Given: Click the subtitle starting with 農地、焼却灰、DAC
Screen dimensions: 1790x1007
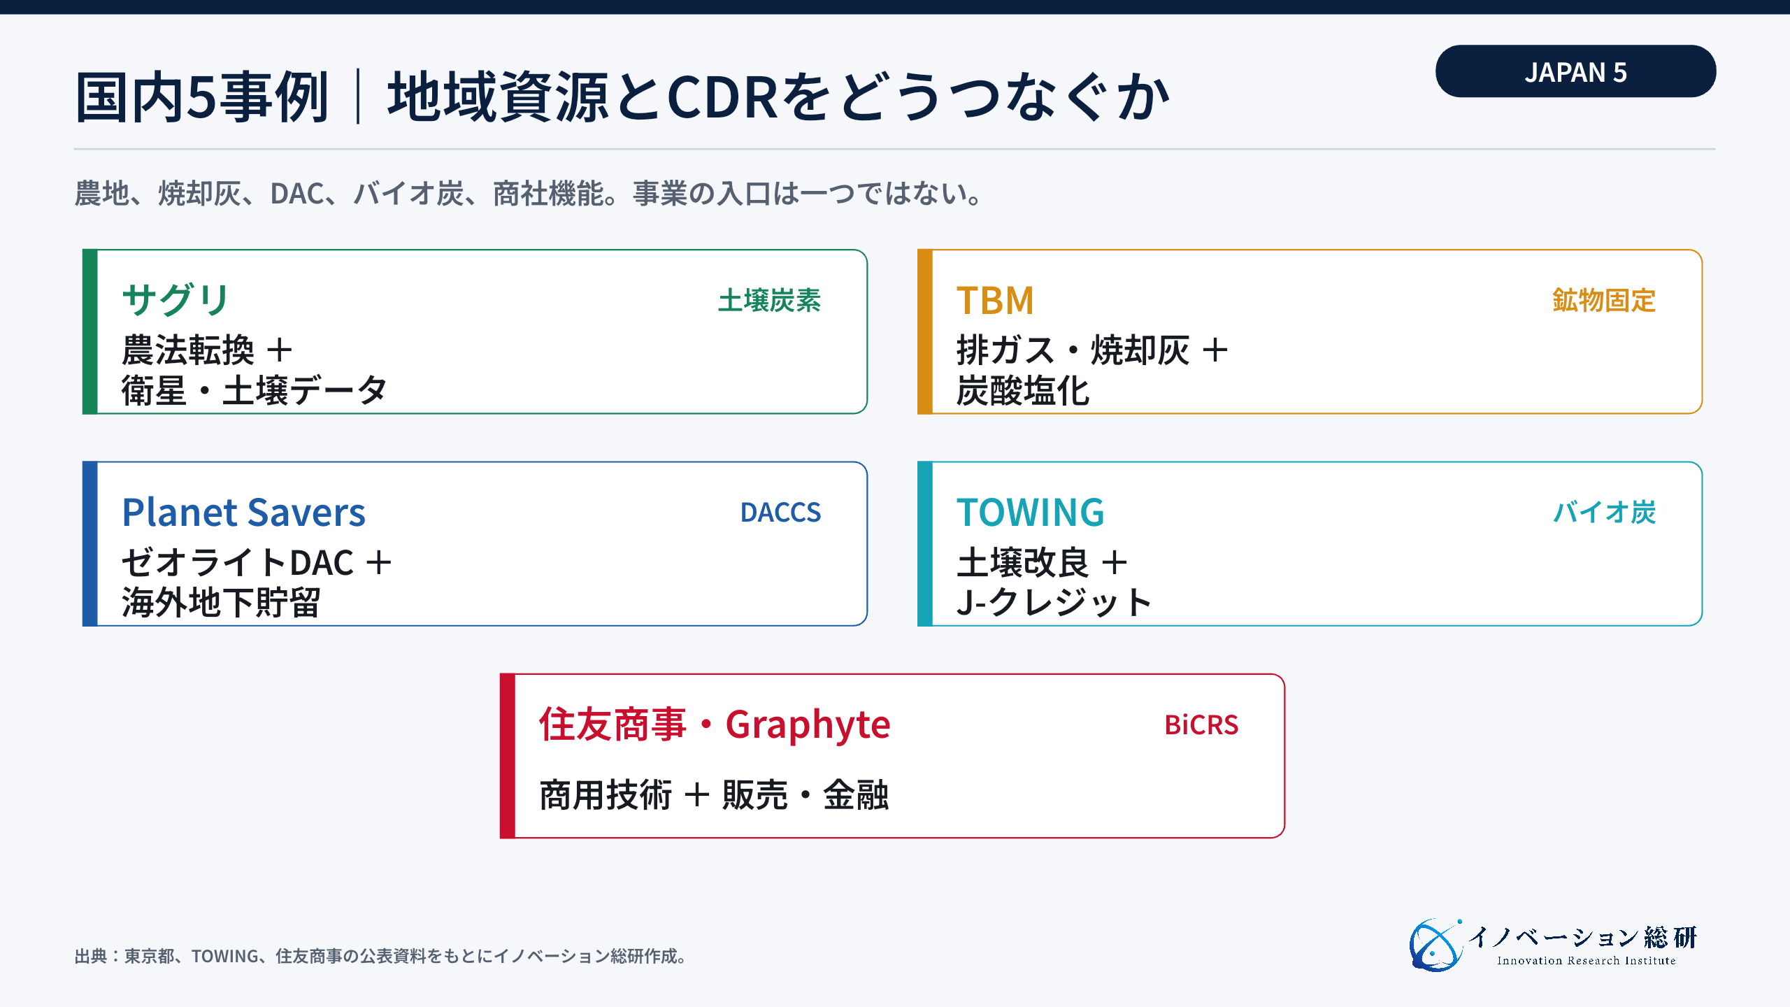Looking at the screenshot, I should [529, 194].
